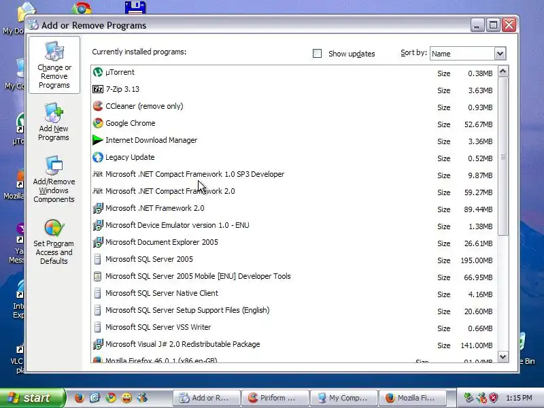The width and height of the screenshot is (544, 408).
Task: Click the Microsoft Device Emulator icon
Action: [x=98, y=225]
